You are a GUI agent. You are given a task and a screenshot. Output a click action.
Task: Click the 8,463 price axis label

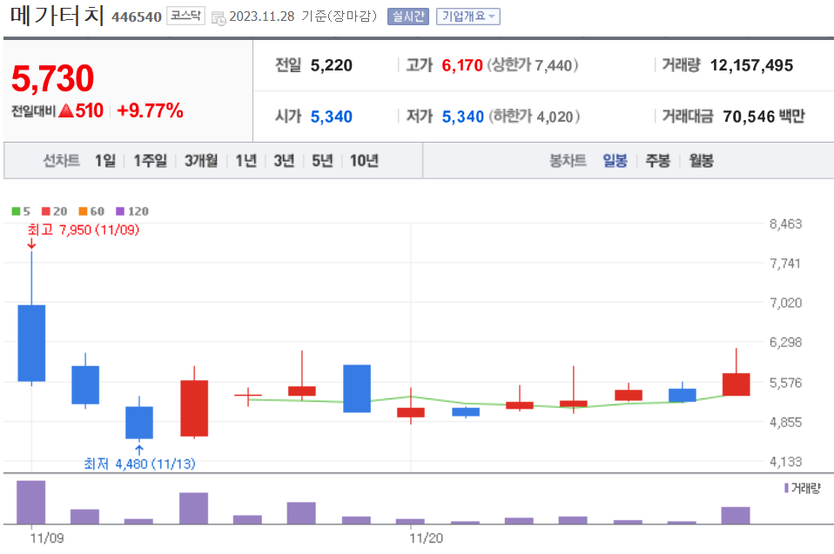785,224
